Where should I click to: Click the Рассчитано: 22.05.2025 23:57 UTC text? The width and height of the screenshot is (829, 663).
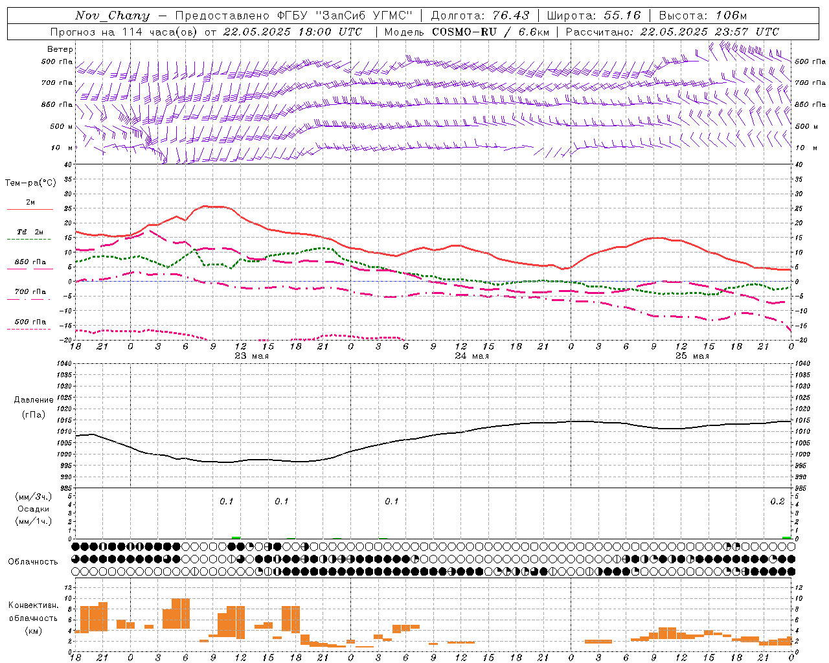[x=672, y=32]
